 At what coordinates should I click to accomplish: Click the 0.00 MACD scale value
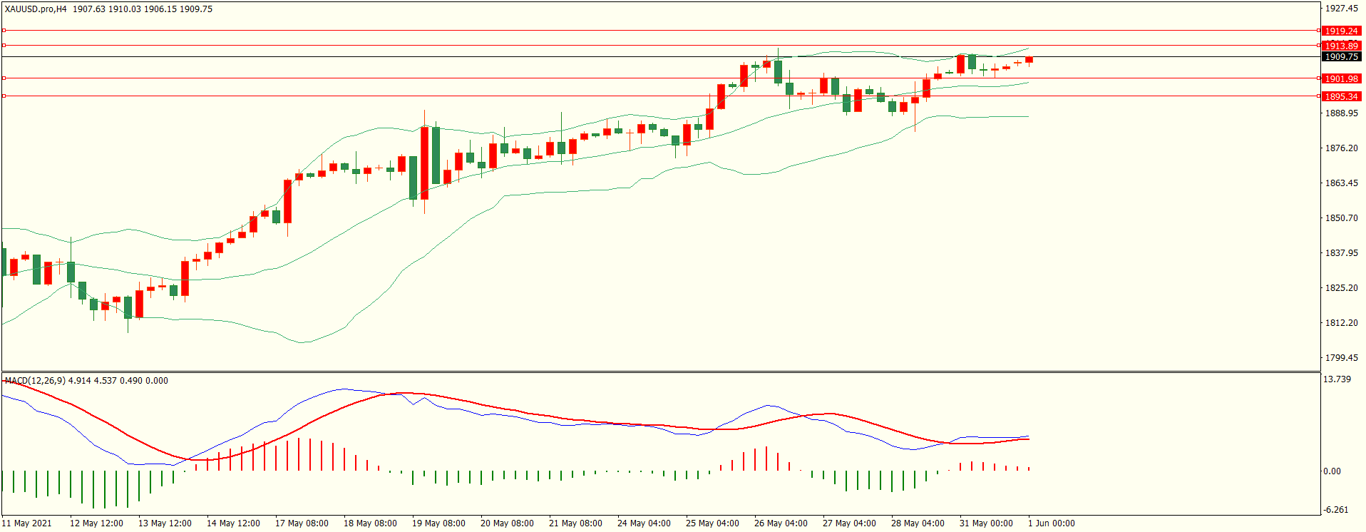[1332, 471]
